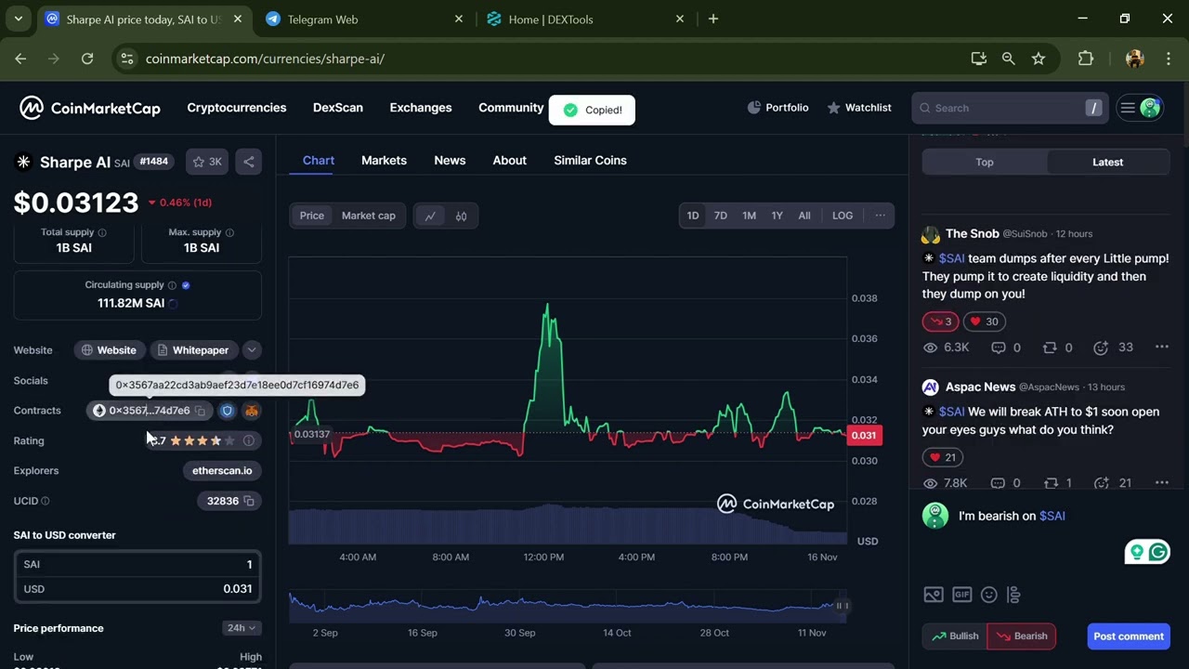
Task: Enable LOG scale on chart
Action: point(843,216)
